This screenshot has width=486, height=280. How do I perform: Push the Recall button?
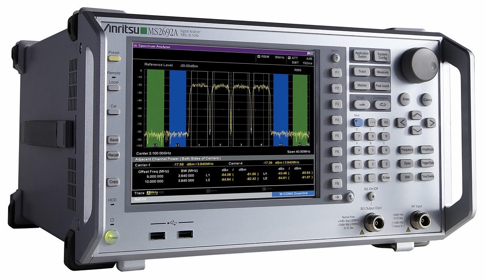[x=114, y=155]
